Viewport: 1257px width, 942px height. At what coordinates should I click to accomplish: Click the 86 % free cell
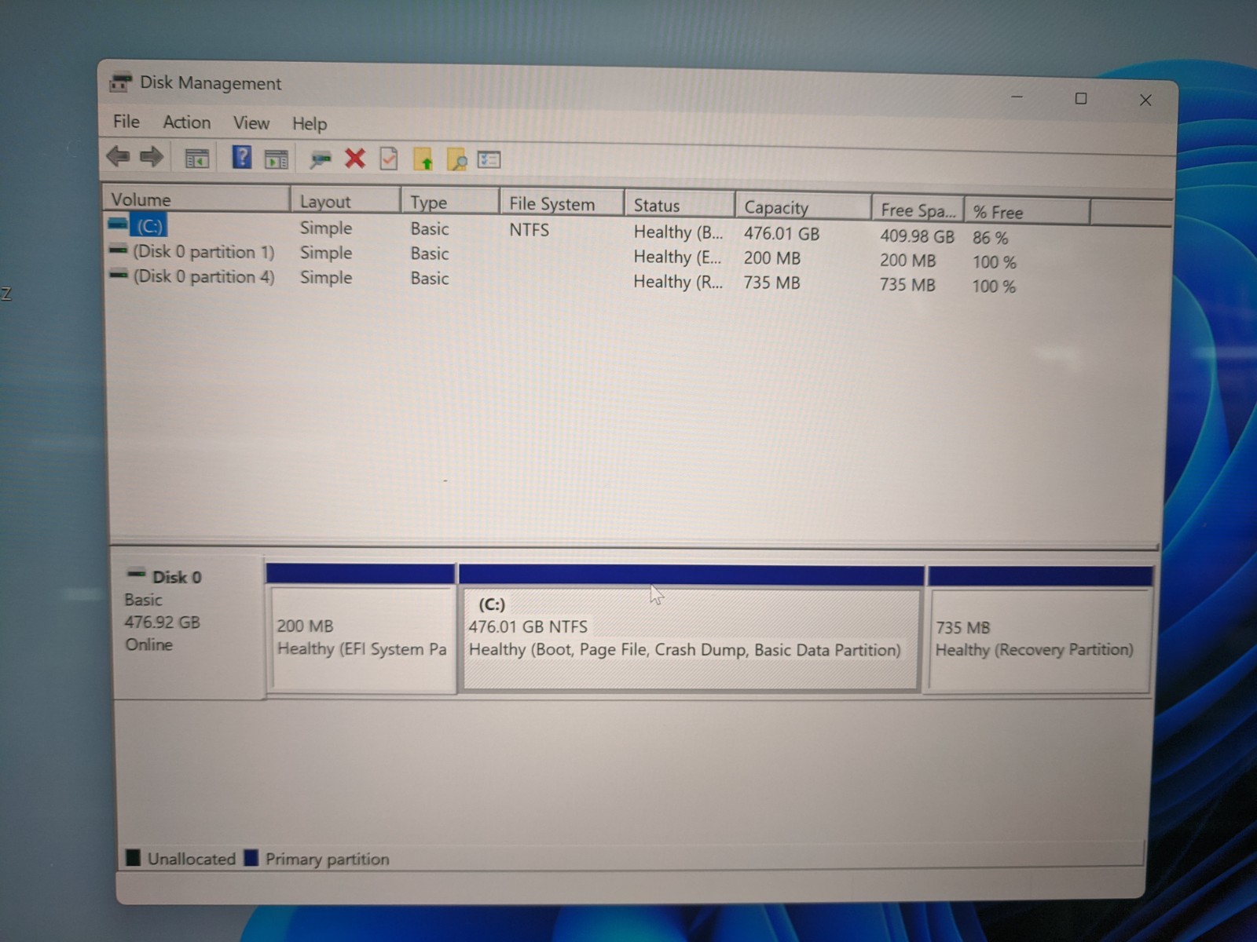coord(990,237)
